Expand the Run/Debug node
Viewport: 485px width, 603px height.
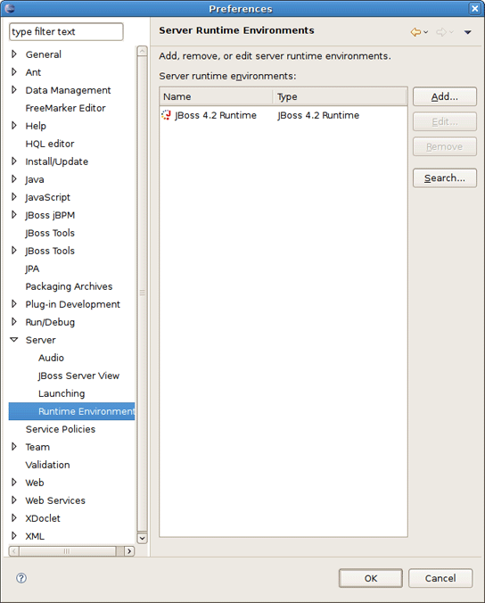coord(14,322)
